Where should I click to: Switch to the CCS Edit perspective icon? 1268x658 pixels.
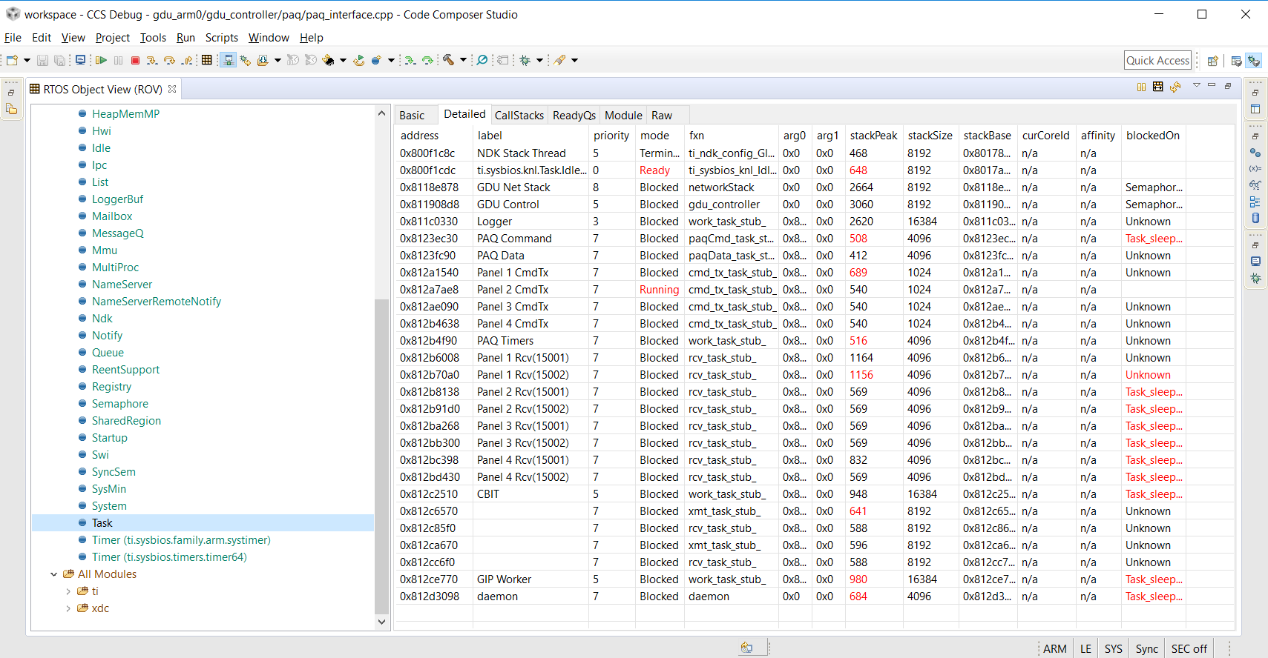click(1236, 61)
